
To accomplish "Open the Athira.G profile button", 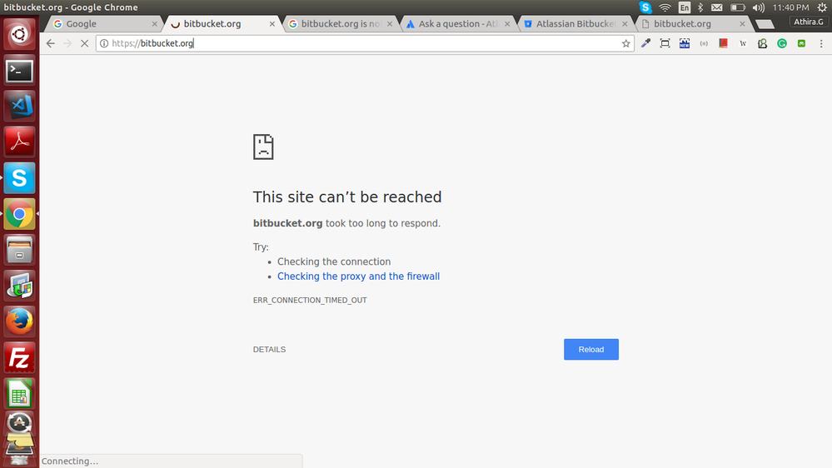I will click(809, 22).
